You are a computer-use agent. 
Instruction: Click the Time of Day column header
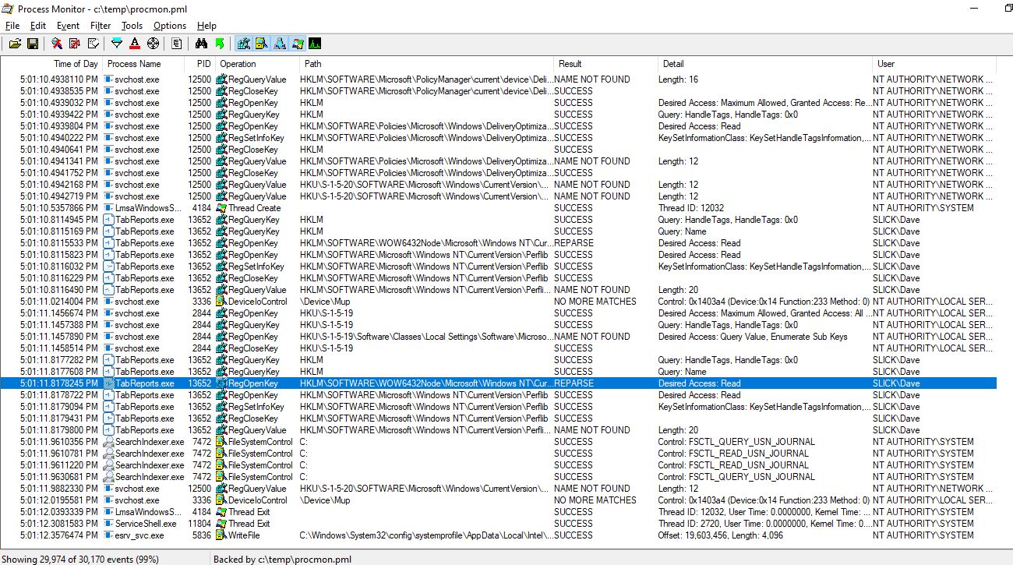(x=51, y=64)
